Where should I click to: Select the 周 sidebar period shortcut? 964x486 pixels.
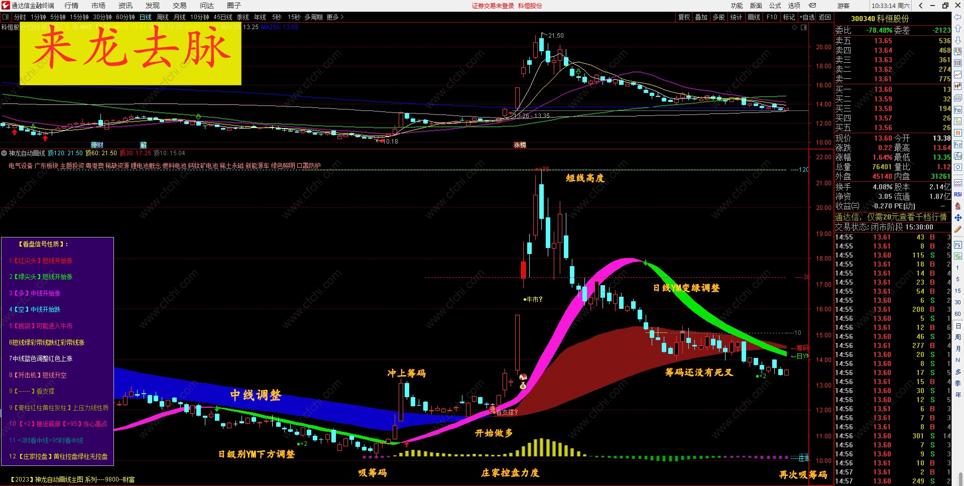point(958,337)
